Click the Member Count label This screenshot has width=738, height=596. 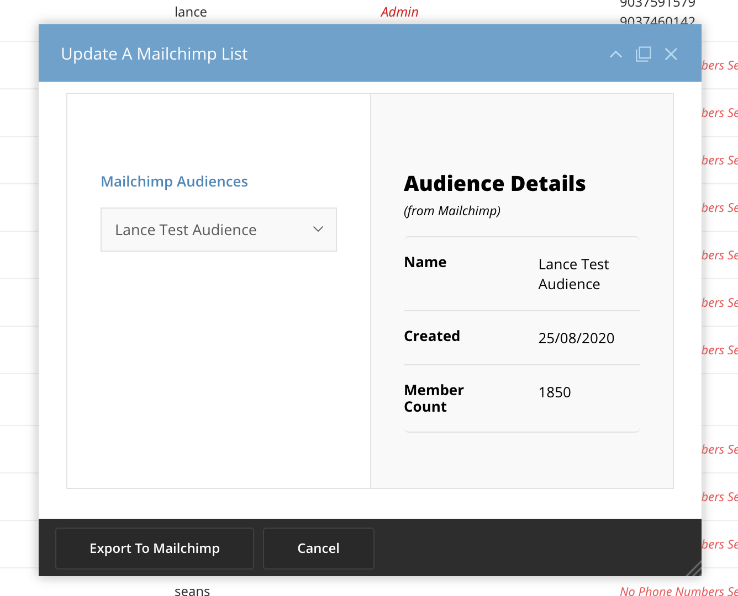click(434, 398)
